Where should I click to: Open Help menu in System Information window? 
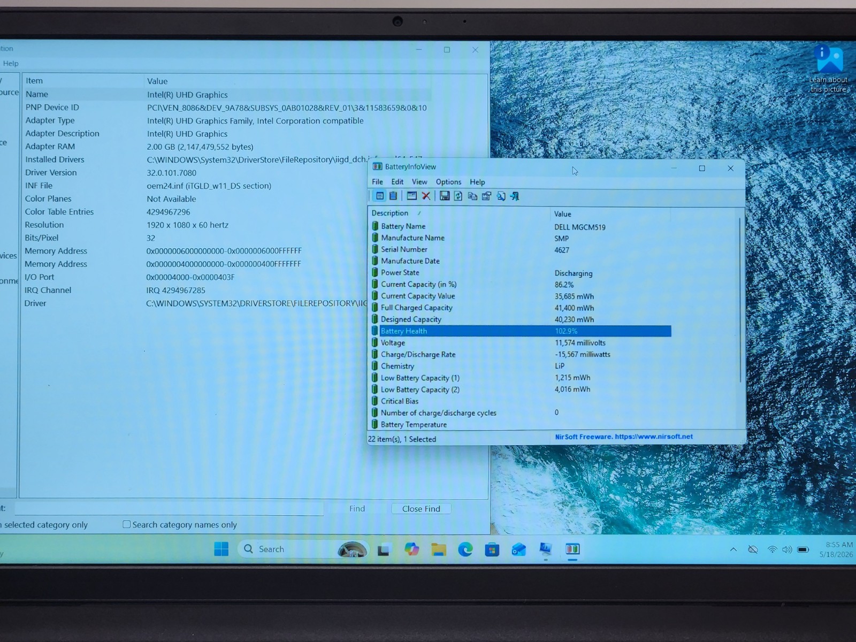11,63
